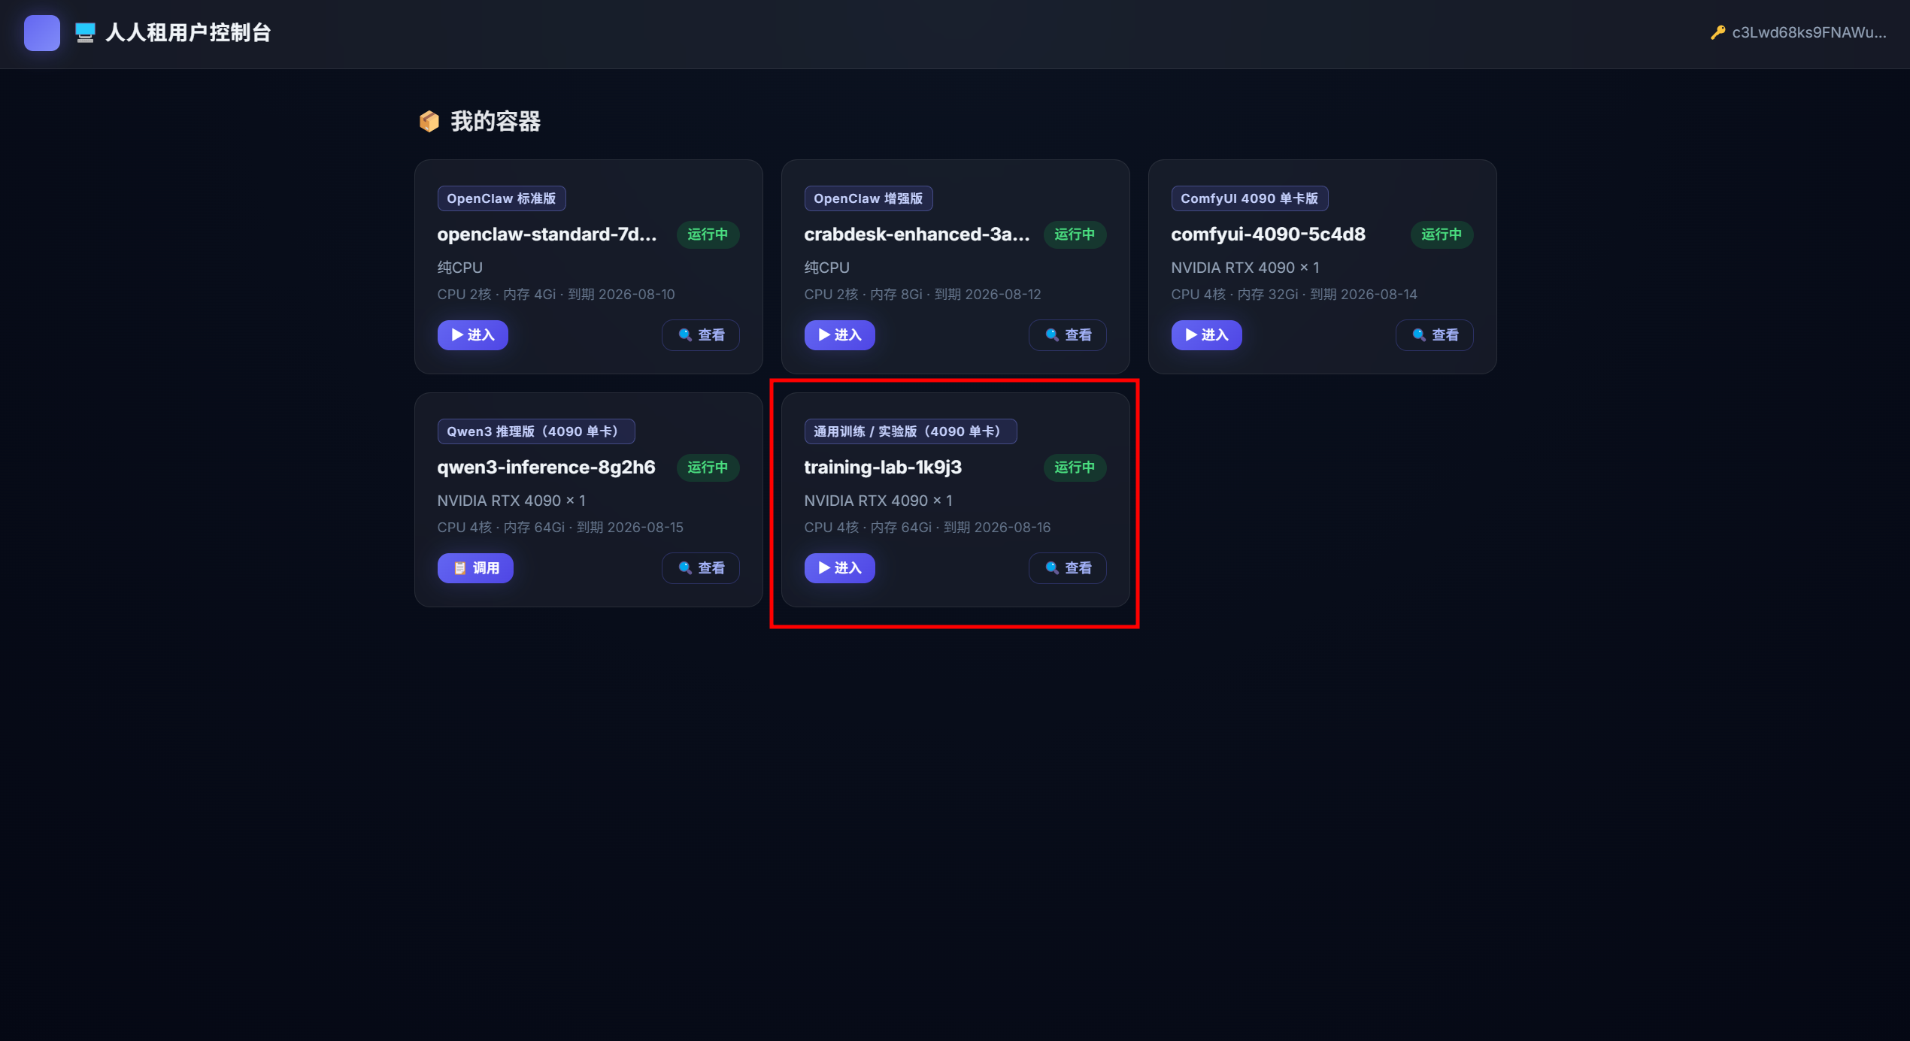Enter the openclaw-standard container
Viewport: 1910px width, 1041px height.
[473, 335]
